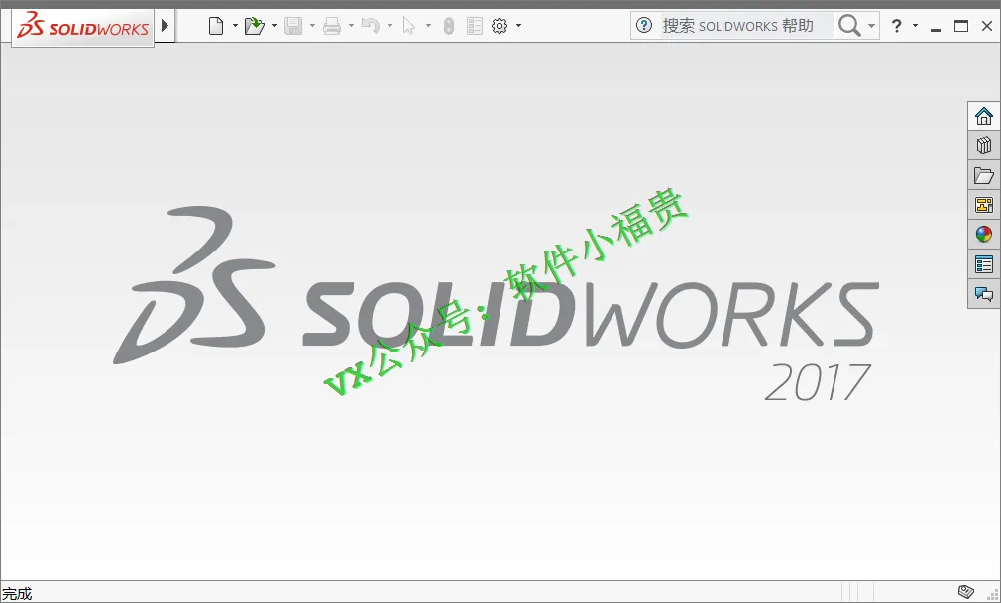Maximize the SOLIDWORKS window
Screen dimensions: 1001x603
click(960, 26)
